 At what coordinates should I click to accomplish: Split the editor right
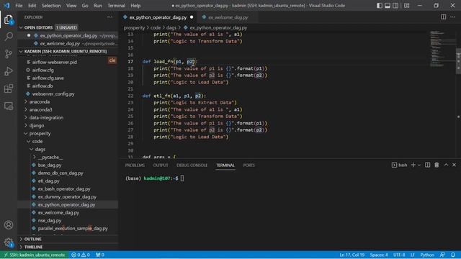pyautogui.click(x=443, y=17)
